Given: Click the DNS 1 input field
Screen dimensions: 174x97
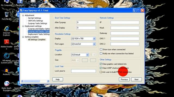Looking at the screenshot, I should coord(125,39).
